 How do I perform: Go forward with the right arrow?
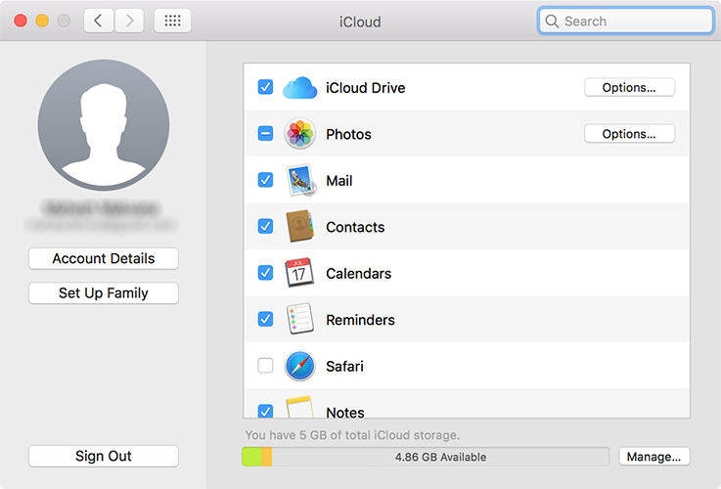[x=129, y=21]
